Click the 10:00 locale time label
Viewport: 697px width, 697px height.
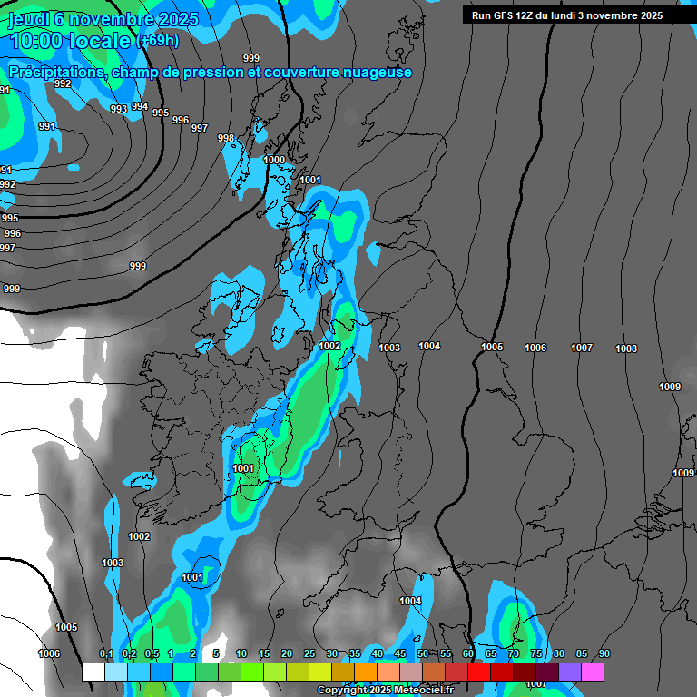70,41
